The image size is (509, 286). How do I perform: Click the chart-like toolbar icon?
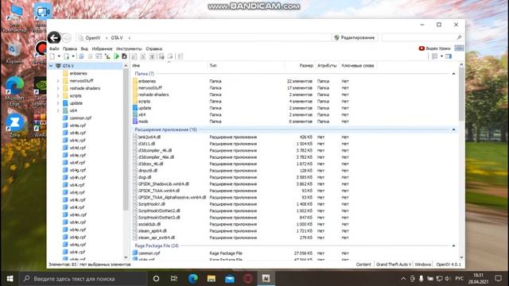tap(99, 56)
